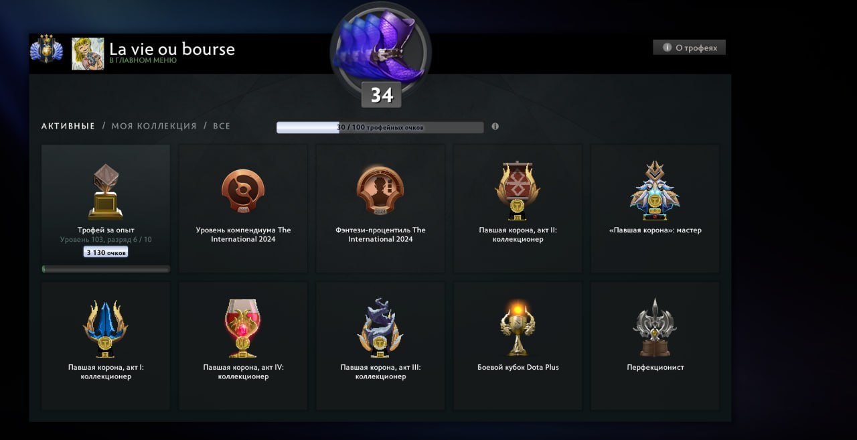
Task: Switch to the Активные tab
Action: (68, 126)
